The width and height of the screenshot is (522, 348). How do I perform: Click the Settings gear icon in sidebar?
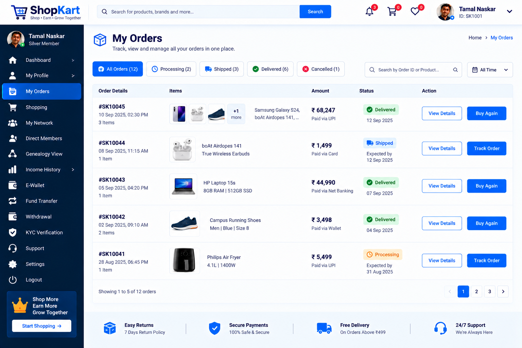(13, 264)
